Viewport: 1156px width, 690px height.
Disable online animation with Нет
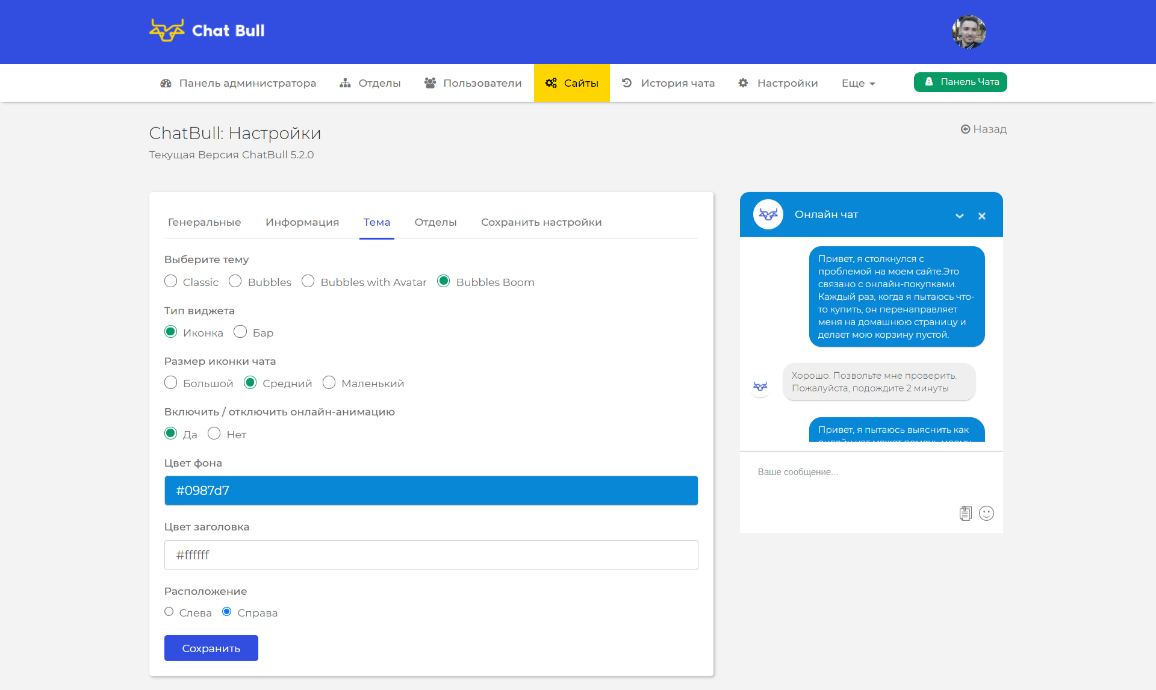point(214,434)
